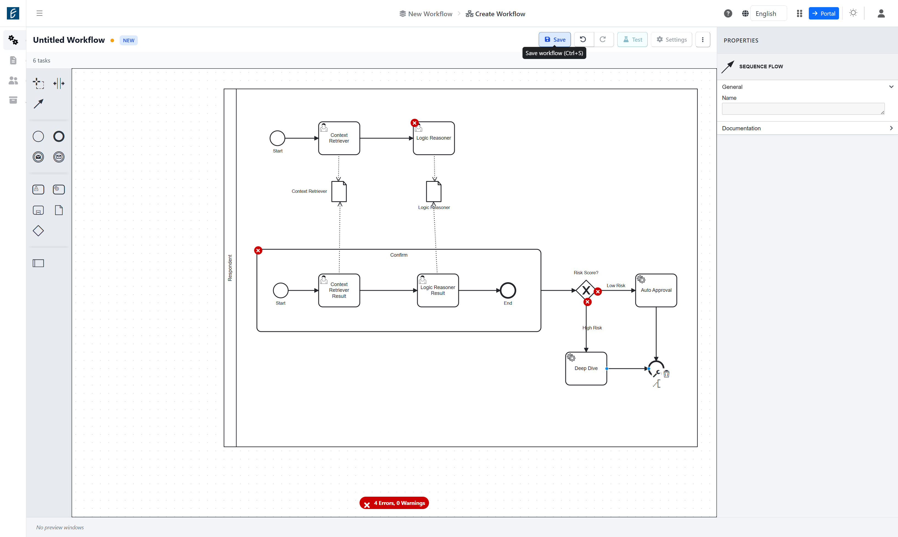Open the users sidebar icon
898x537 pixels.
coord(13,80)
